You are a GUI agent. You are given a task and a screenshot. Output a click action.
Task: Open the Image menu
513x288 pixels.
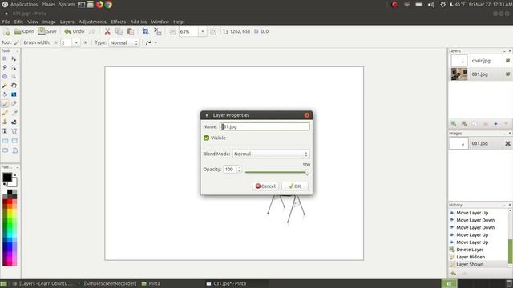pyautogui.click(x=49, y=22)
